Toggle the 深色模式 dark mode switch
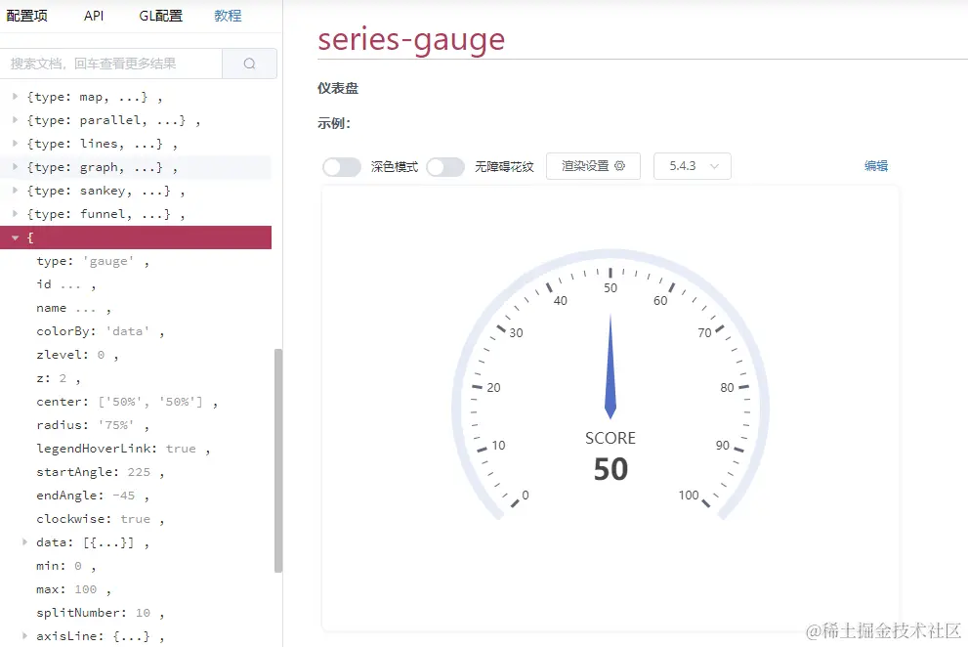The image size is (968, 647). click(x=342, y=167)
